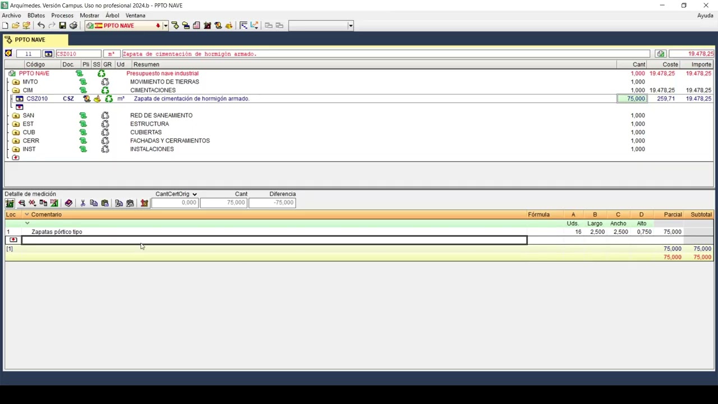This screenshot has width=718, height=404.
Task: Click the green measurement table icon
Action: tap(10, 203)
